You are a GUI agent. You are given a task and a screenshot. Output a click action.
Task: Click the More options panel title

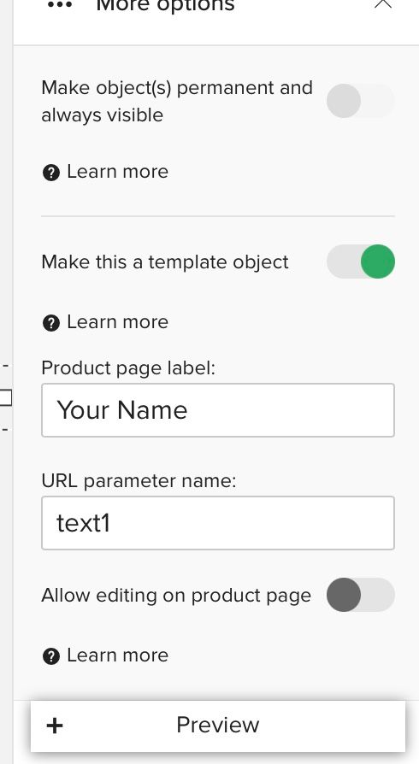(165, 6)
